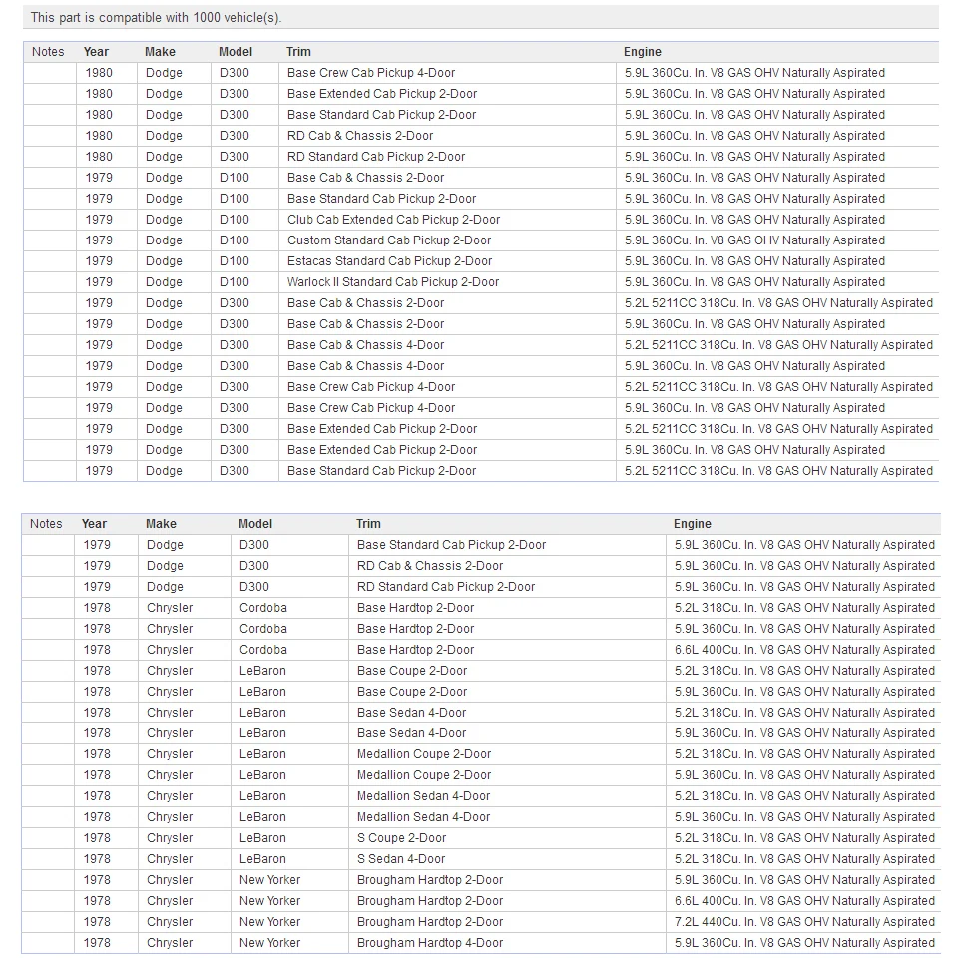
Task: Click 'Custom Standard Cab Pickup 2-Door' trim
Action: coord(389,240)
